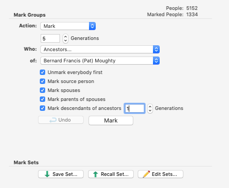Toggle Mark source person checkbox
229x188 pixels.
click(x=42, y=81)
